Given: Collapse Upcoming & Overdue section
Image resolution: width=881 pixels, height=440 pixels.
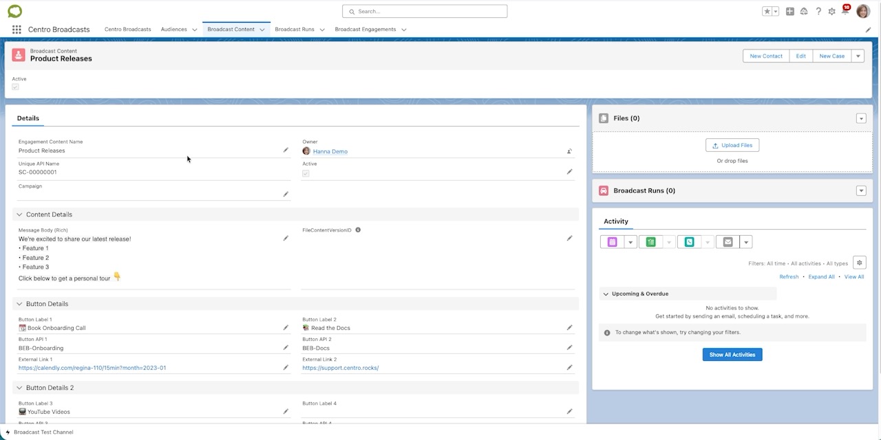Looking at the screenshot, I should pos(606,294).
